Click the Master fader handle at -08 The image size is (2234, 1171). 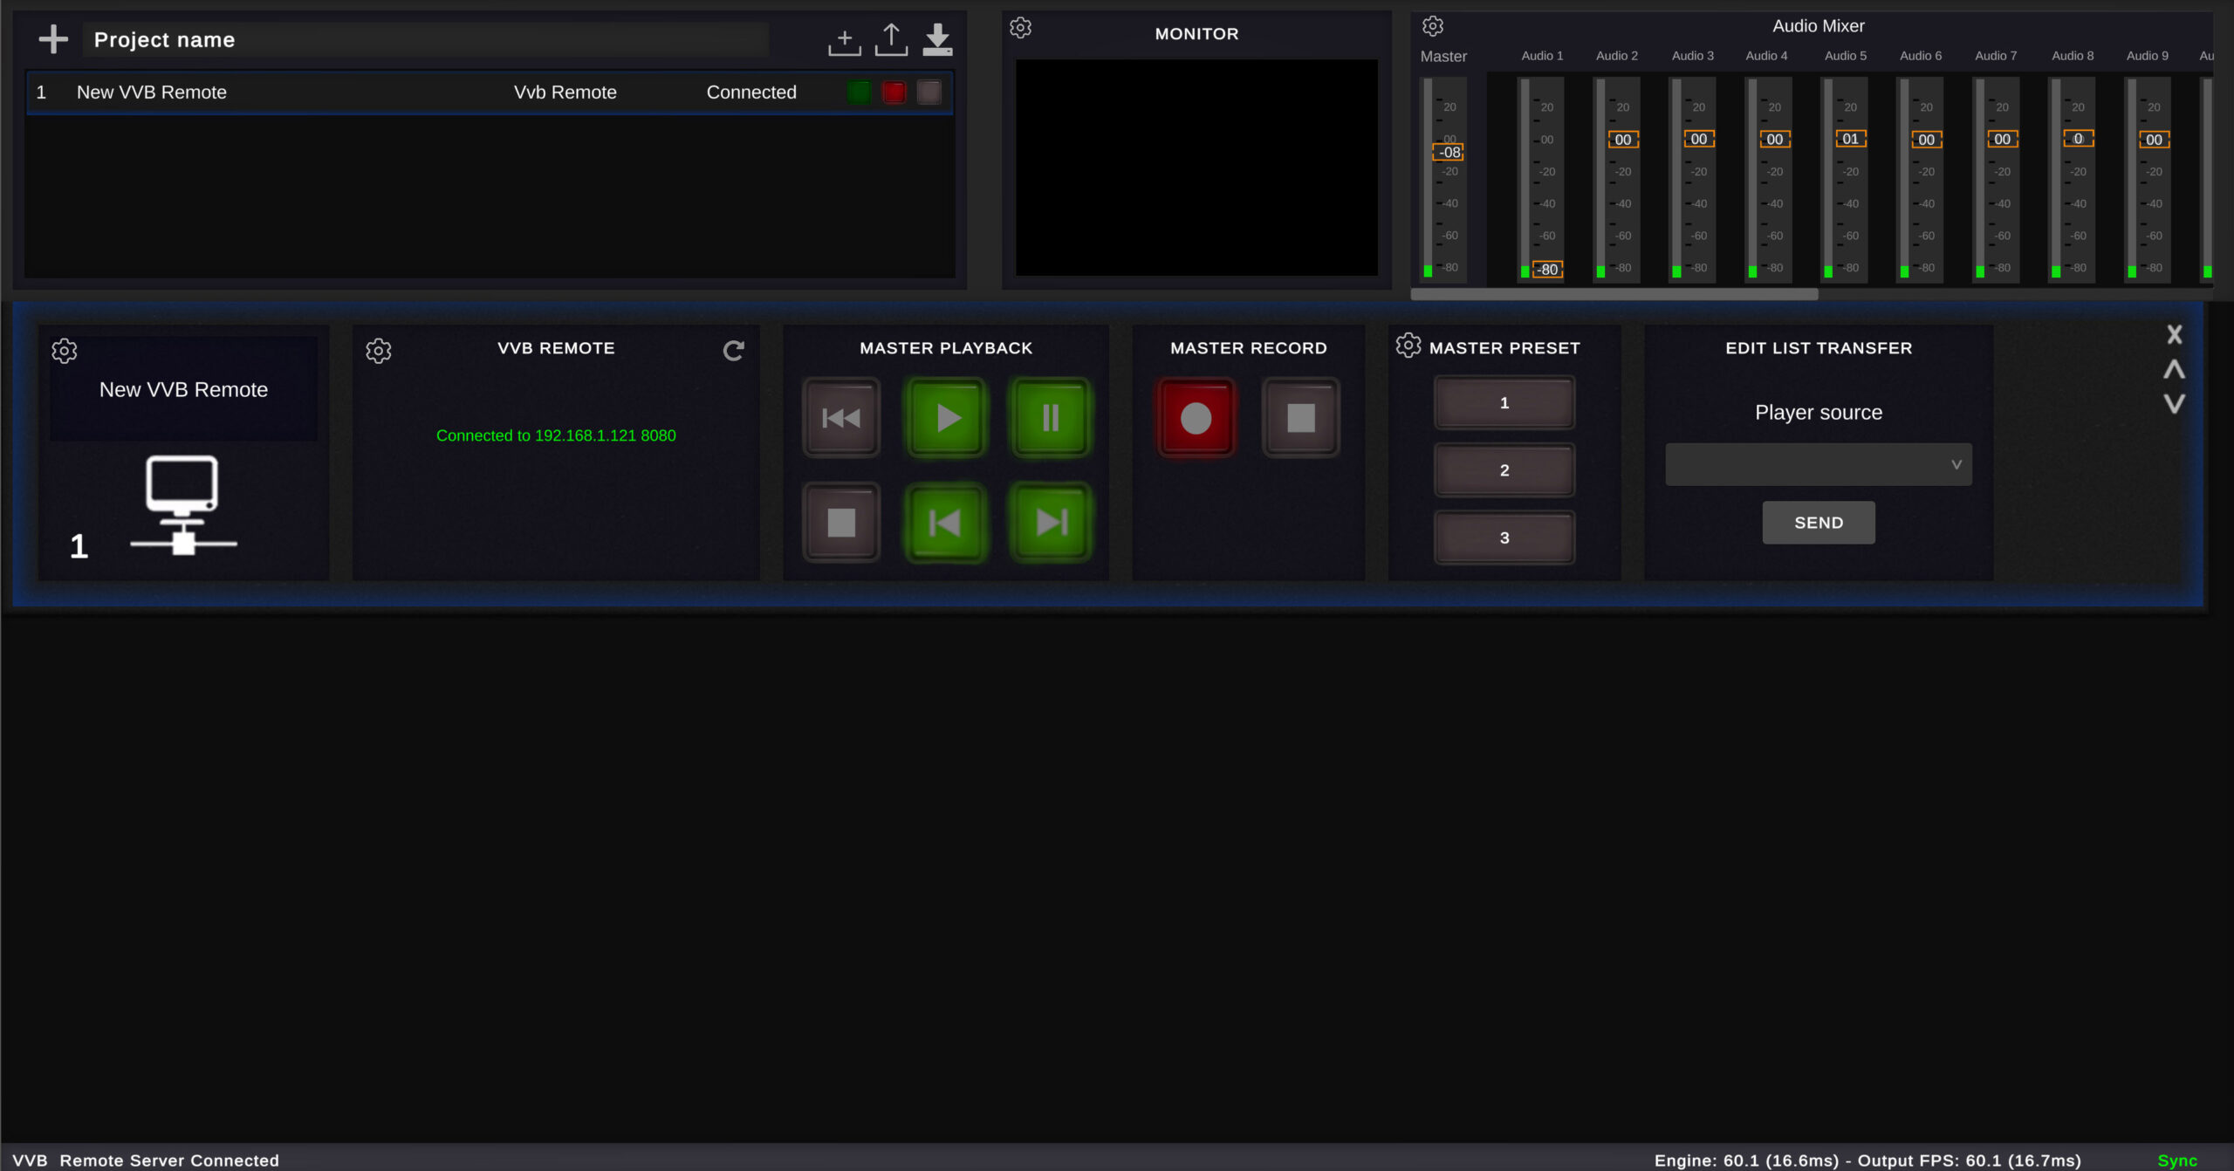coord(1449,152)
